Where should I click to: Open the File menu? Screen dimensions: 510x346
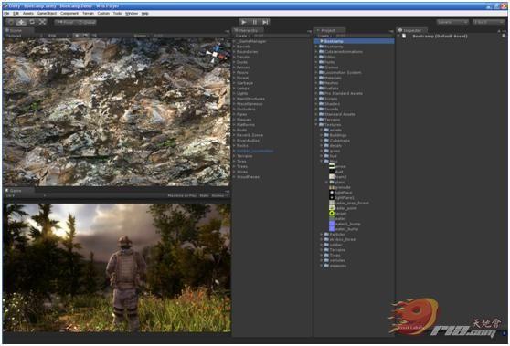6,14
